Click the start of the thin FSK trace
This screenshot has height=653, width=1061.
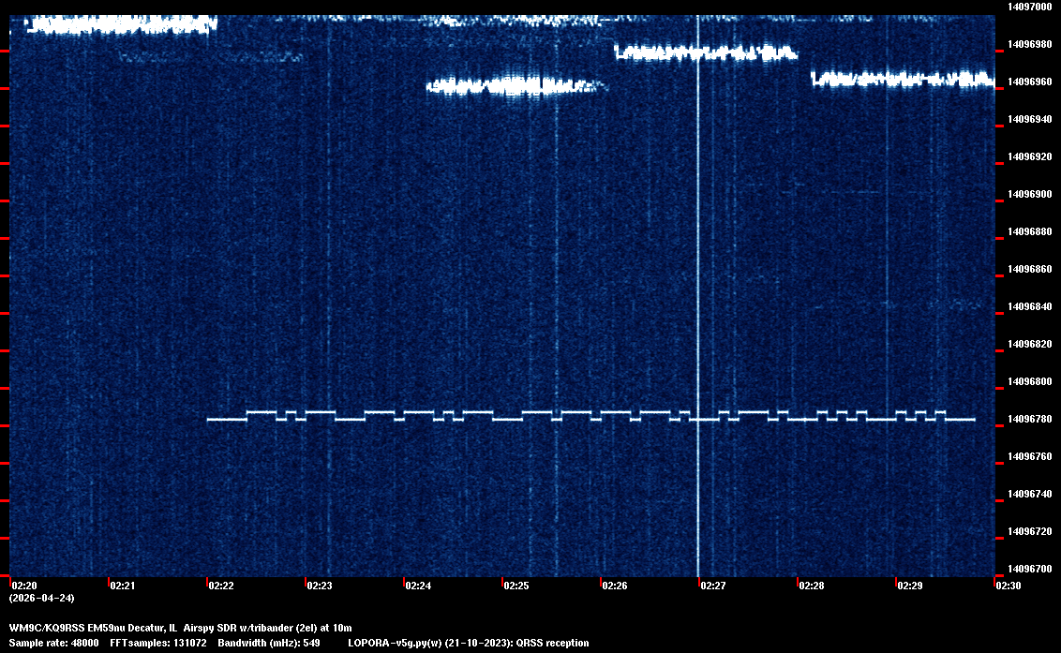[209, 420]
